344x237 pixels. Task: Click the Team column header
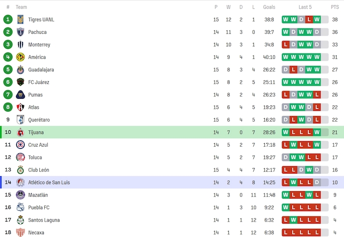tap(21, 7)
